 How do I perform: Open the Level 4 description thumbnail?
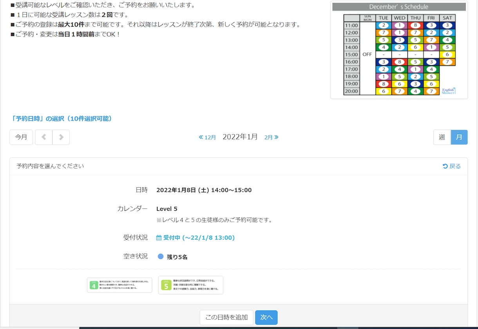119,285
